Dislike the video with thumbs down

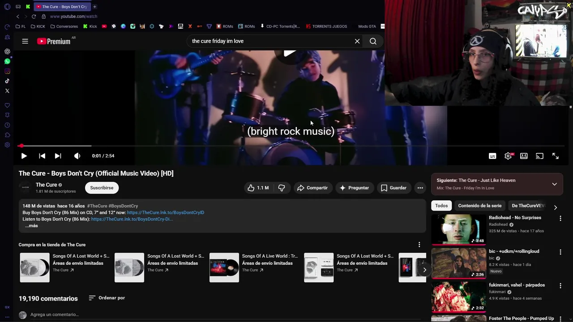(x=282, y=188)
